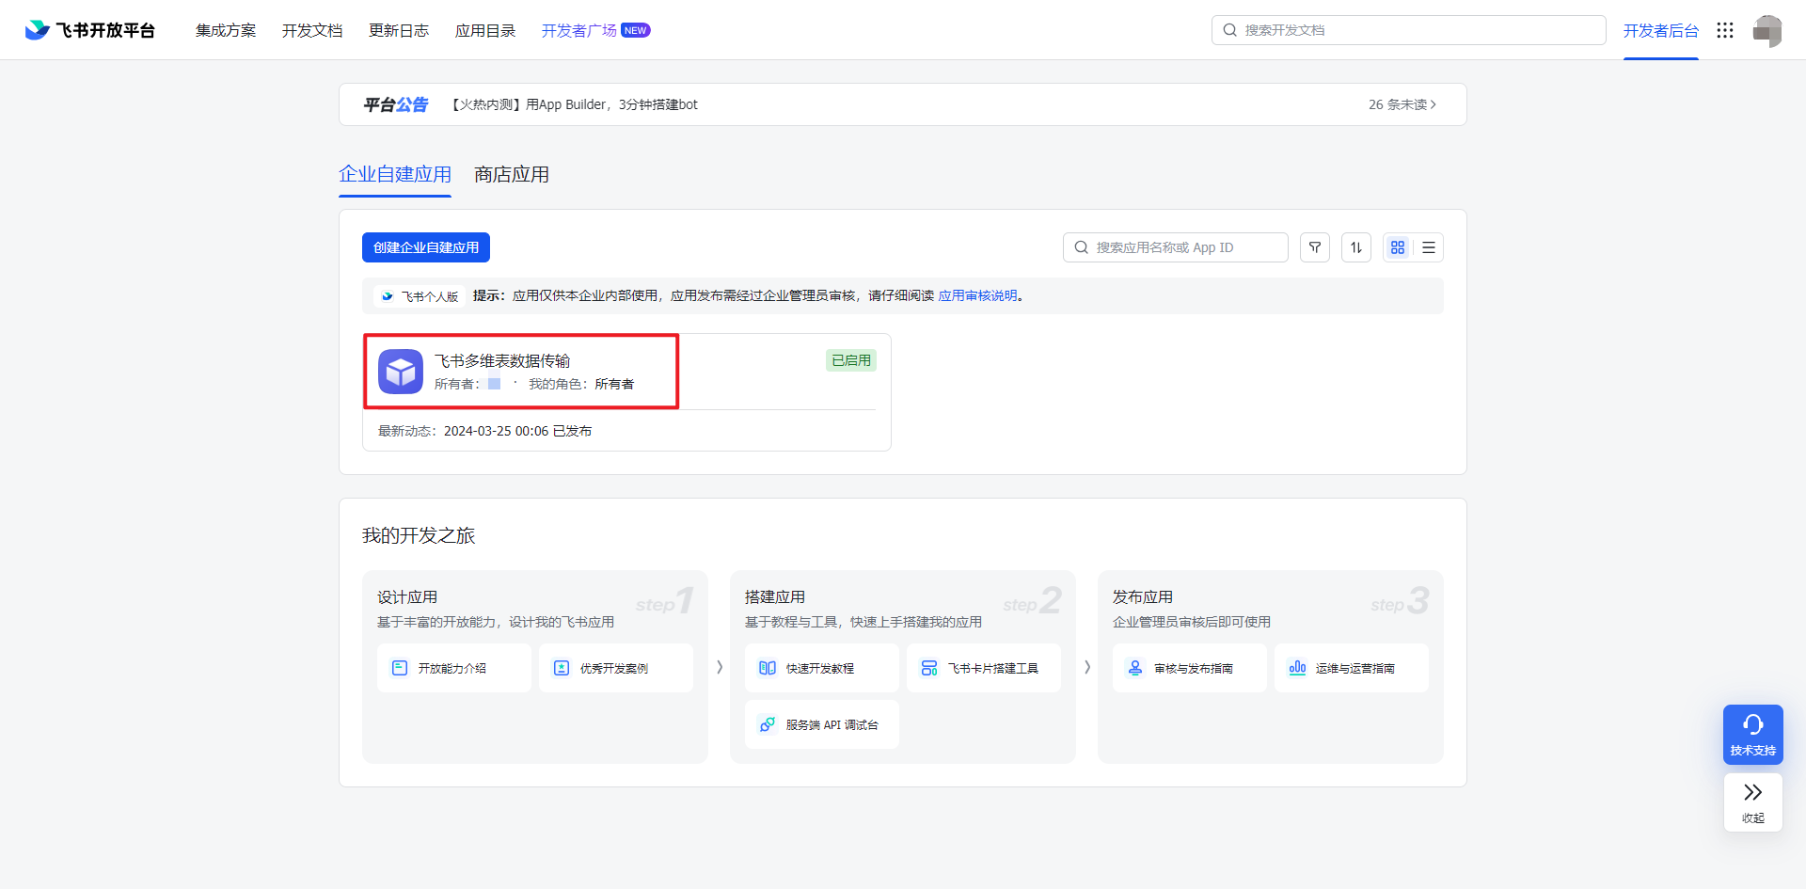1806x889 pixels.
Task: Open 开放能力介绍 guide card
Action: [x=454, y=668]
